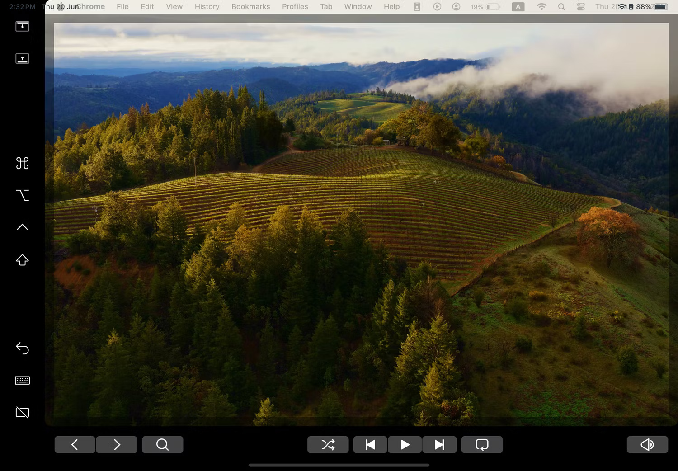Viewport: 678px width, 471px height.
Task: Enable shuffle playback
Action: 328,444
